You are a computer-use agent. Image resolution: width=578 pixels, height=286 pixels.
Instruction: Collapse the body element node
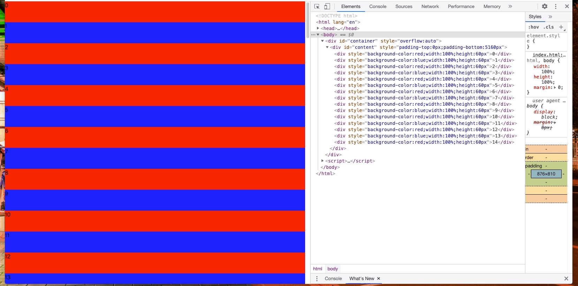(318, 35)
